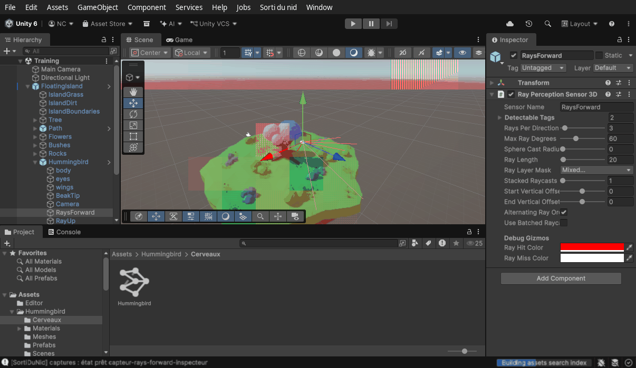Open the Tag Untagged dropdown

point(543,68)
